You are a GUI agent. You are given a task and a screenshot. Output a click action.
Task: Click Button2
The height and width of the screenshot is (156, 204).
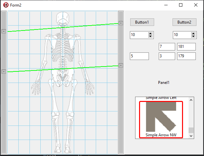coord(184,22)
